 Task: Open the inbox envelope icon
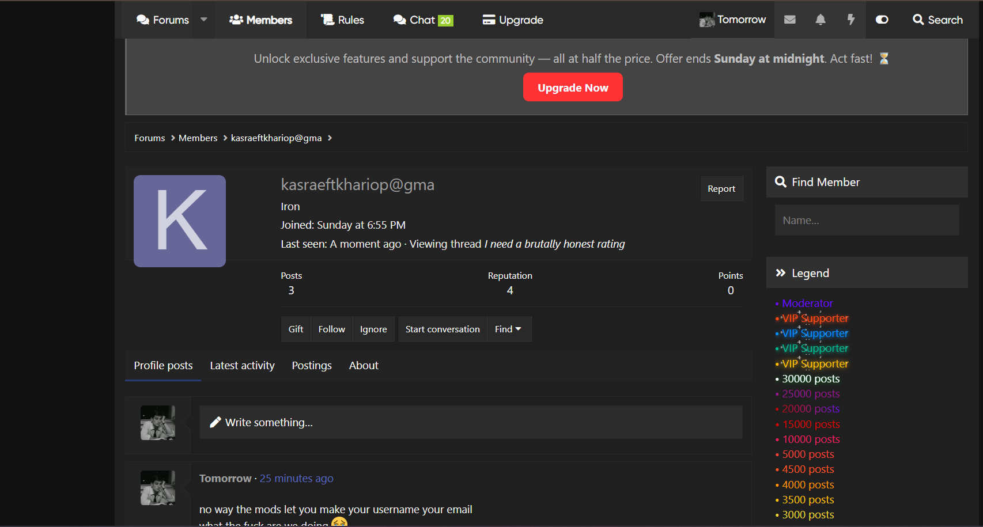[x=789, y=20]
